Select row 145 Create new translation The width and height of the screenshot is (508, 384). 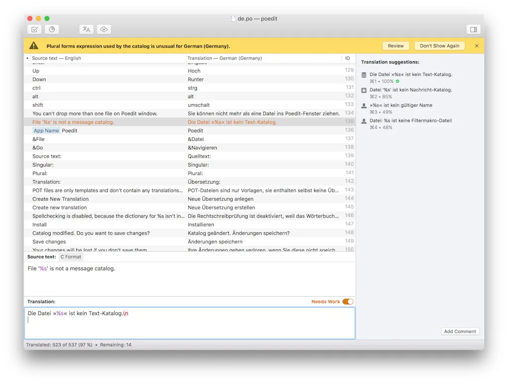149,207
